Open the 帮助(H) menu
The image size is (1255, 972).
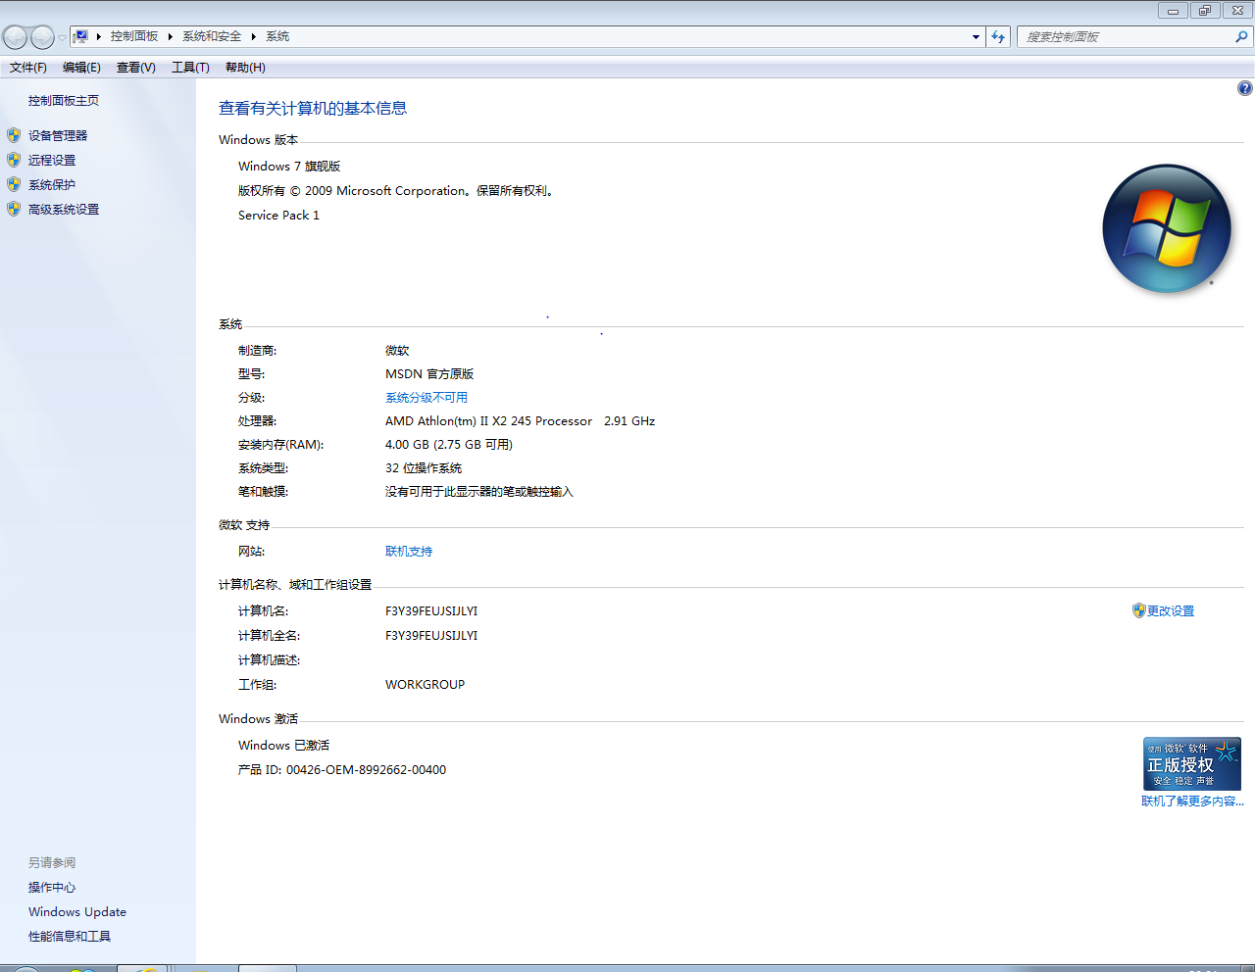[245, 68]
